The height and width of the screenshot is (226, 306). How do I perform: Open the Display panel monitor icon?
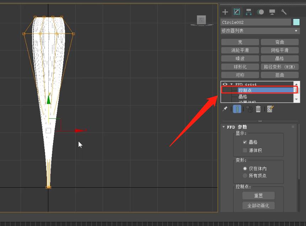272,12
